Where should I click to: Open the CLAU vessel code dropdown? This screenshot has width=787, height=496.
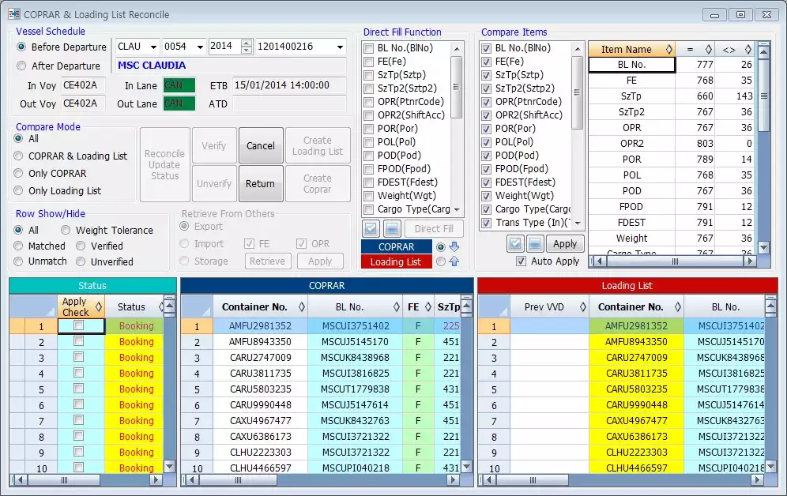point(153,47)
